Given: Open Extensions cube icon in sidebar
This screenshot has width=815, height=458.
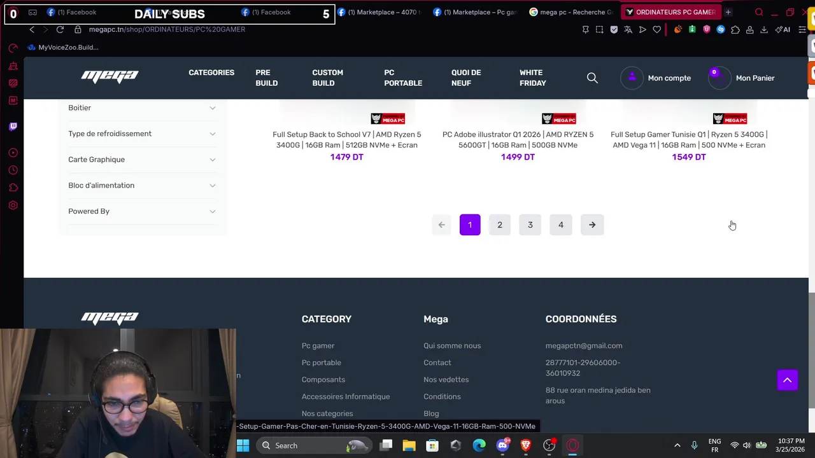Looking at the screenshot, I should point(13,188).
